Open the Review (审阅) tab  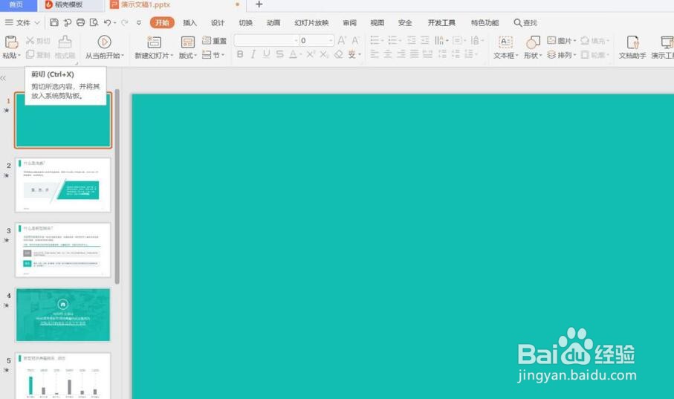(349, 22)
